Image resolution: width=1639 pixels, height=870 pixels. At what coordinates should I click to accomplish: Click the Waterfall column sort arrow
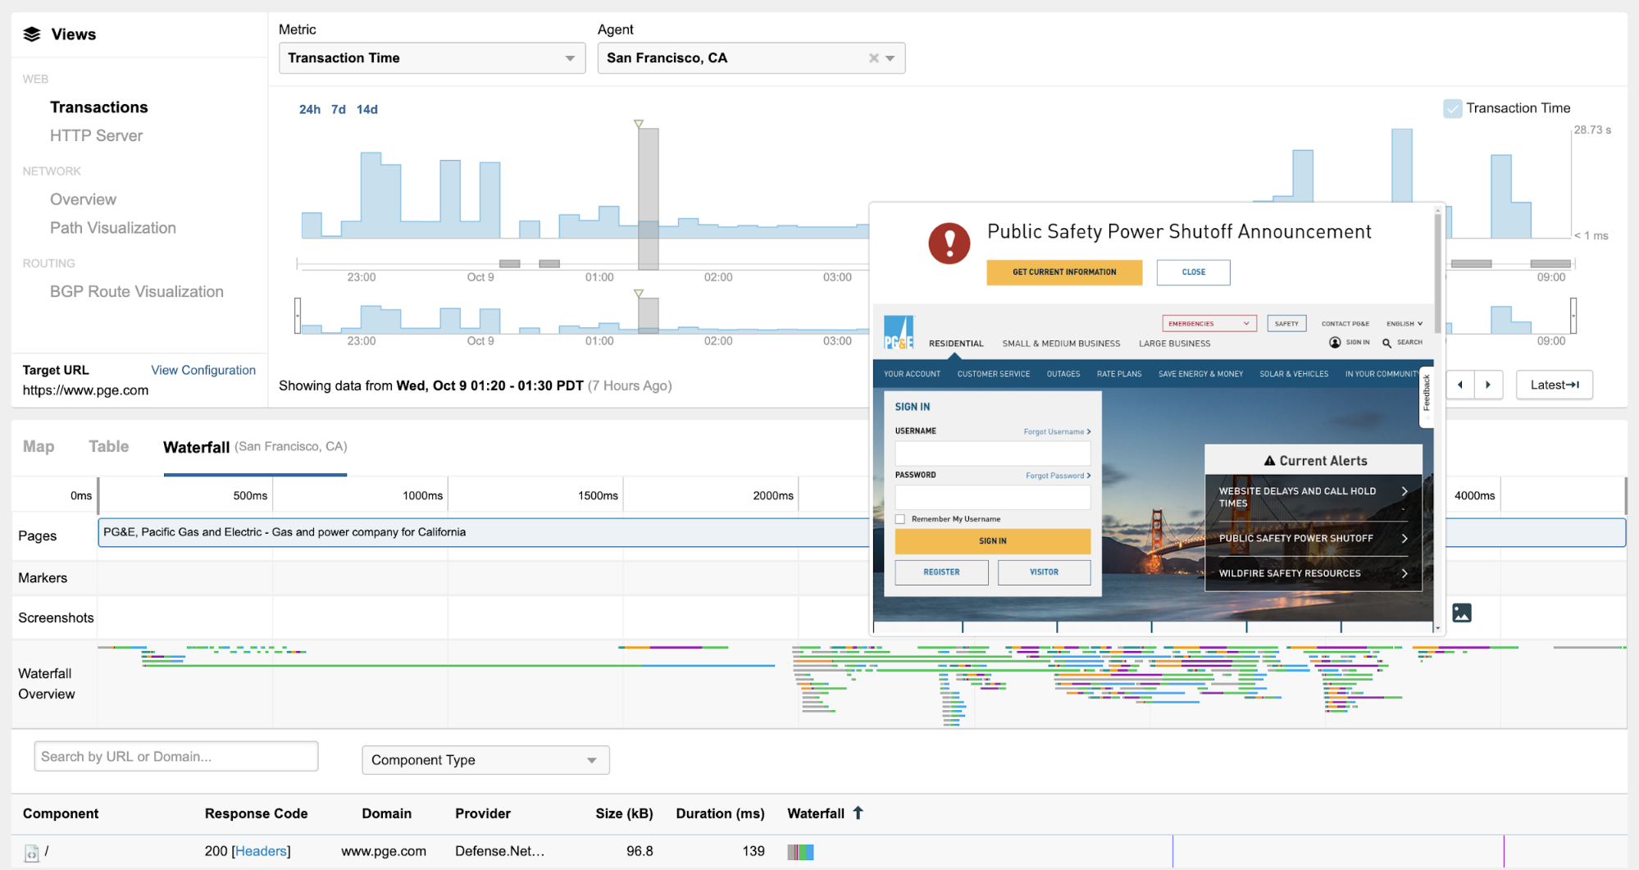coord(858,813)
